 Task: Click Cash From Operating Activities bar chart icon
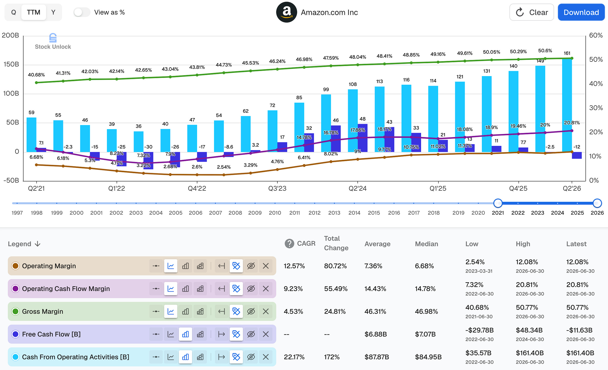tap(185, 357)
